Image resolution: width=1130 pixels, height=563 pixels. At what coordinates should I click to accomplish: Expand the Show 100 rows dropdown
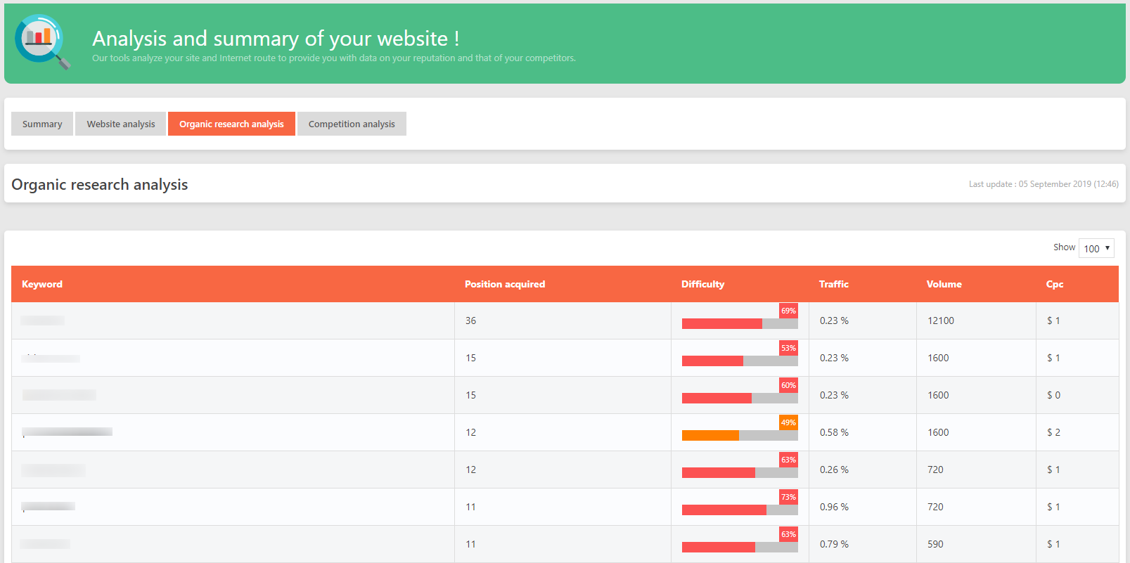point(1096,248)
